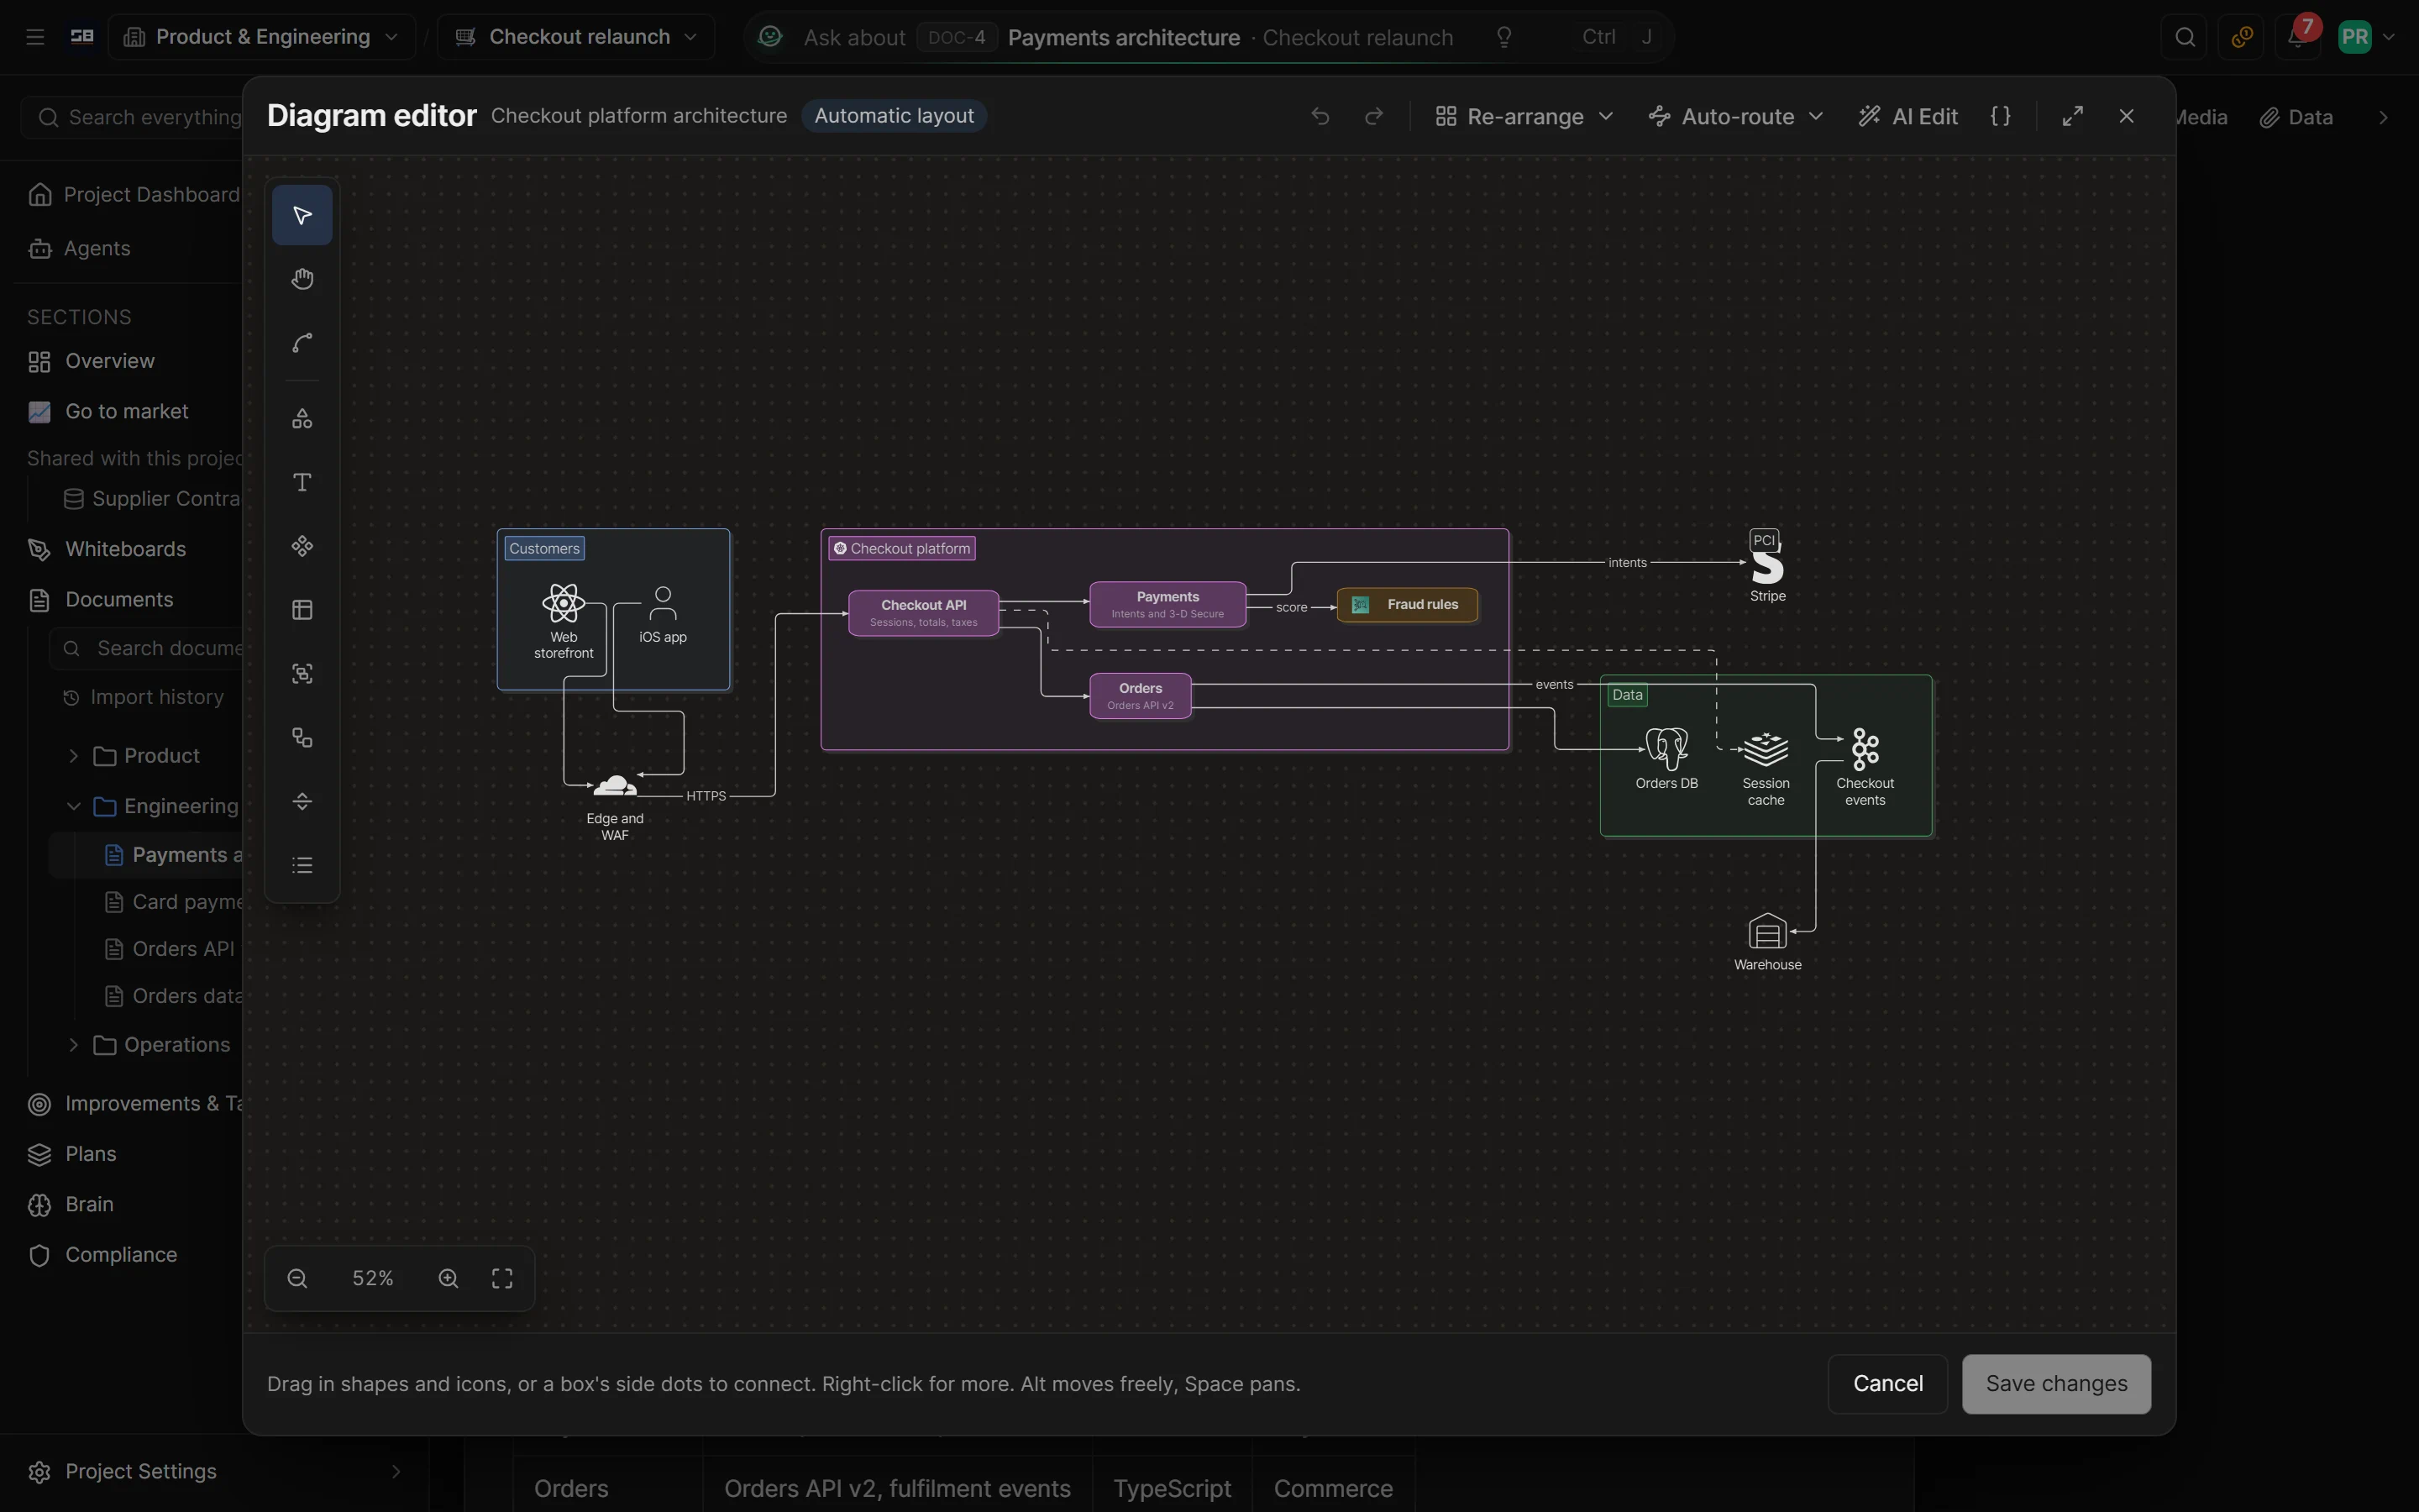Collapse the Engineering folder
This screenshot has height=1512, width=2419.
point(73,806)
